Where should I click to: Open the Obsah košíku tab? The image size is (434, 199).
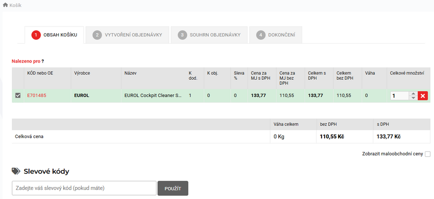[x=54, y=35]
